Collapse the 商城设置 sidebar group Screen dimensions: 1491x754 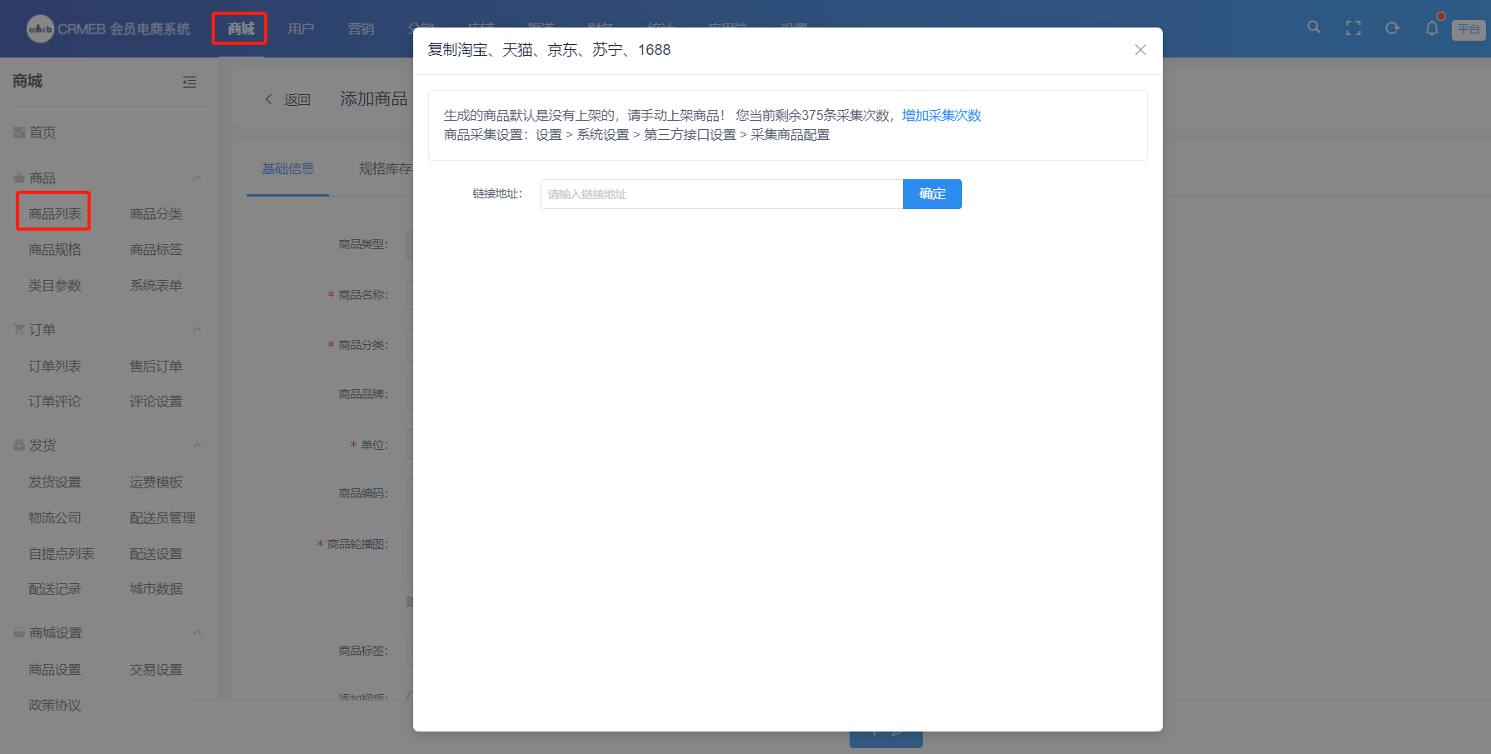click(197, 632)
